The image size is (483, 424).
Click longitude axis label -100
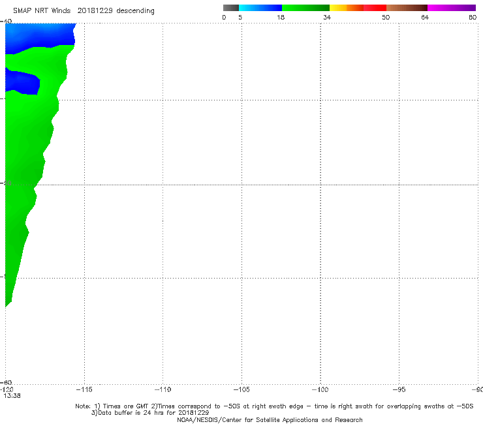(320, 389)
